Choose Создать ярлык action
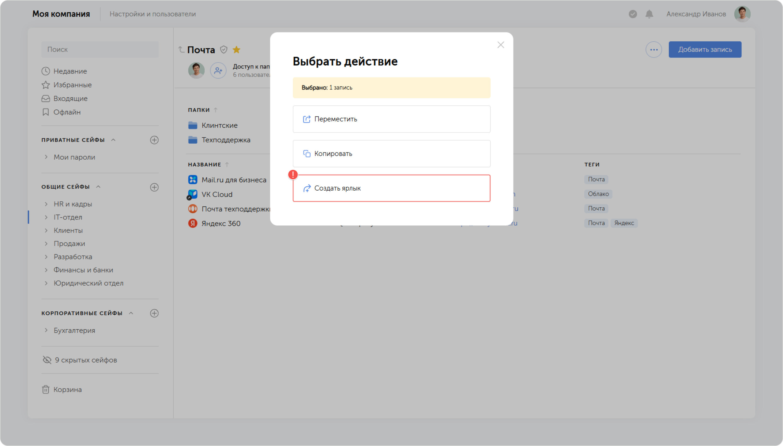Image resolution: width=783 pixels, height=446 pixels. click(x=391, y=188)
